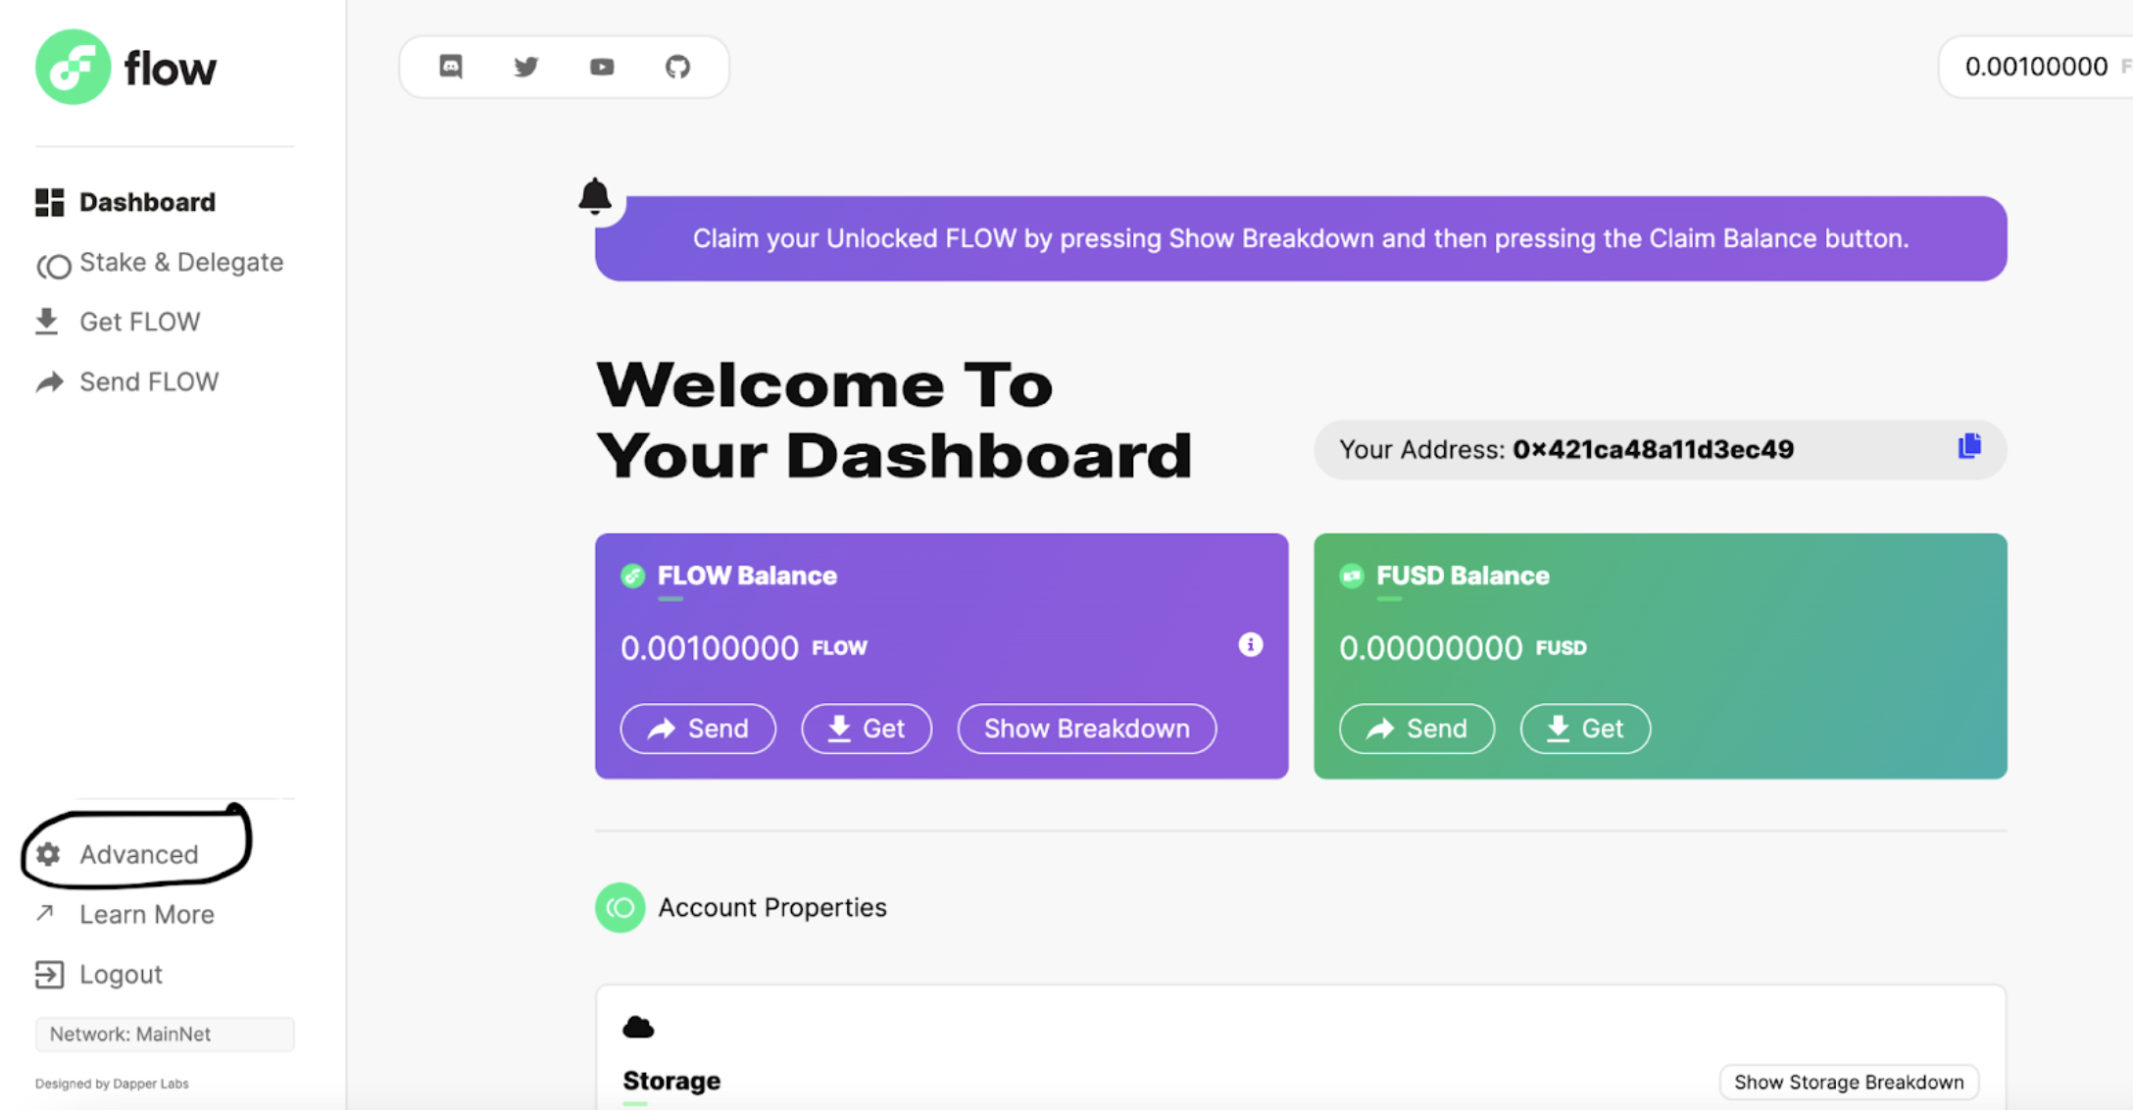Viewport: 2133px width, 1110px height.
Task: Open the Advanced settings item
Action: (117, 854)
